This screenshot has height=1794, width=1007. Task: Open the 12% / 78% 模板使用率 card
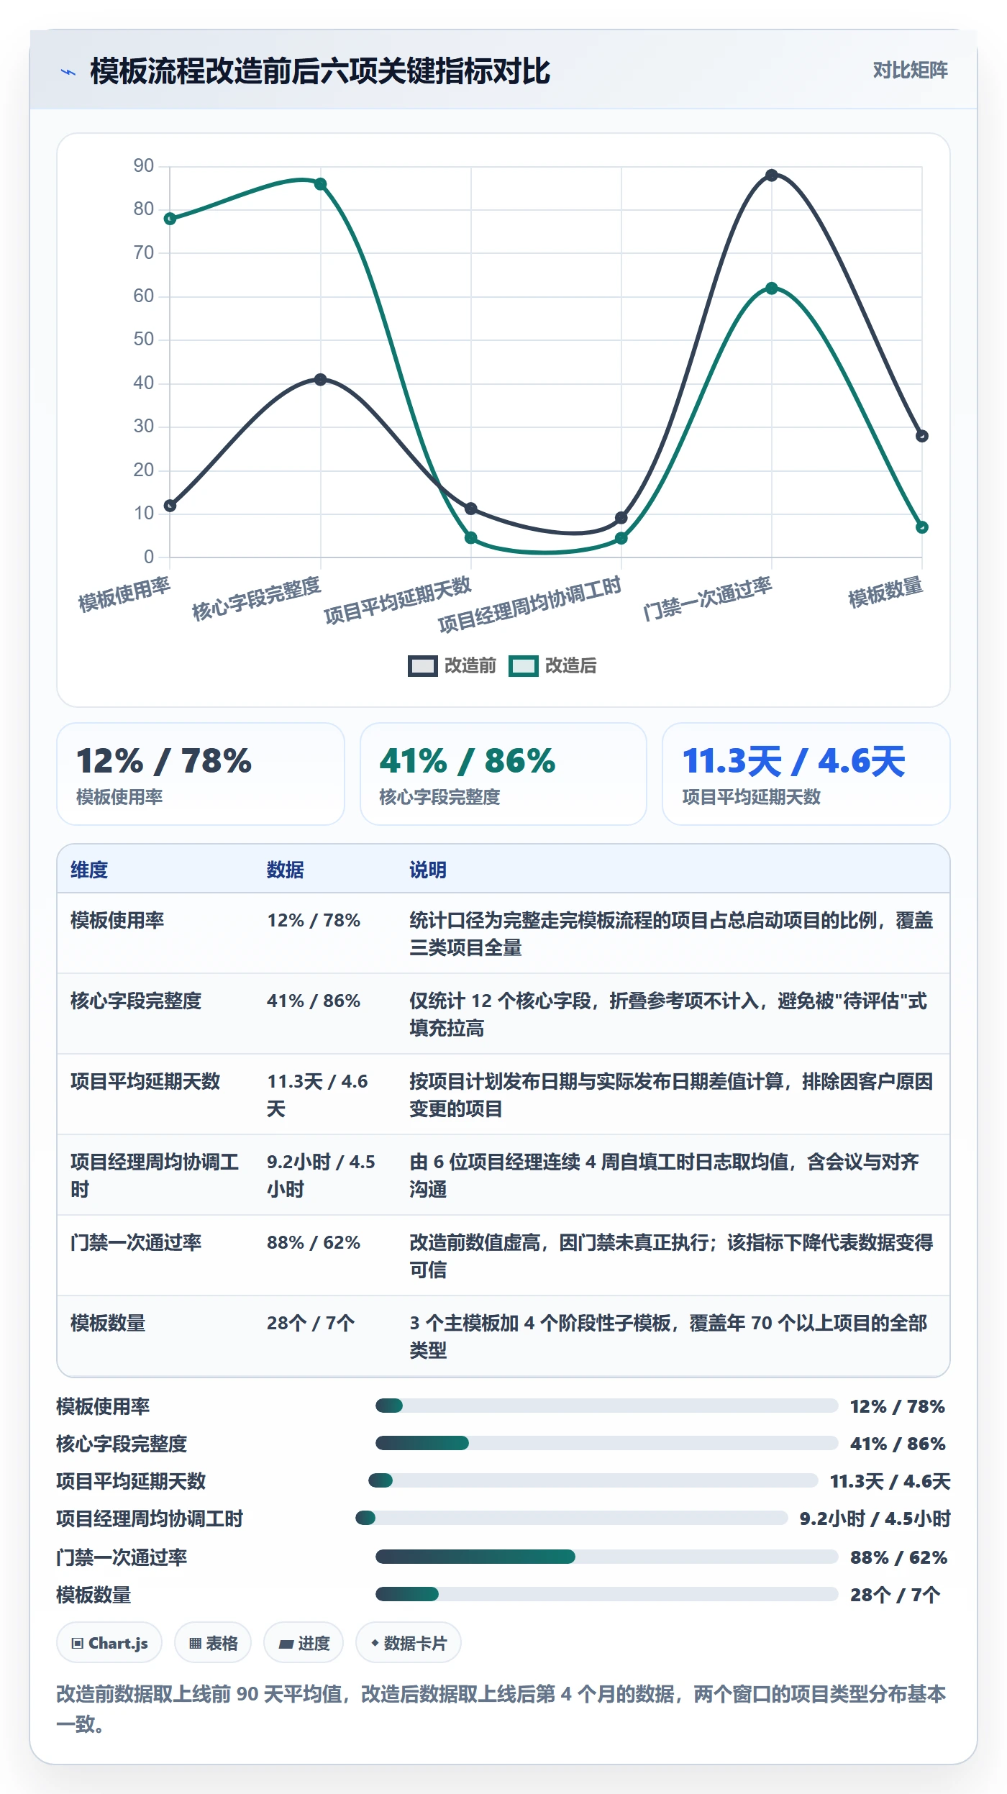click(201, 774)
